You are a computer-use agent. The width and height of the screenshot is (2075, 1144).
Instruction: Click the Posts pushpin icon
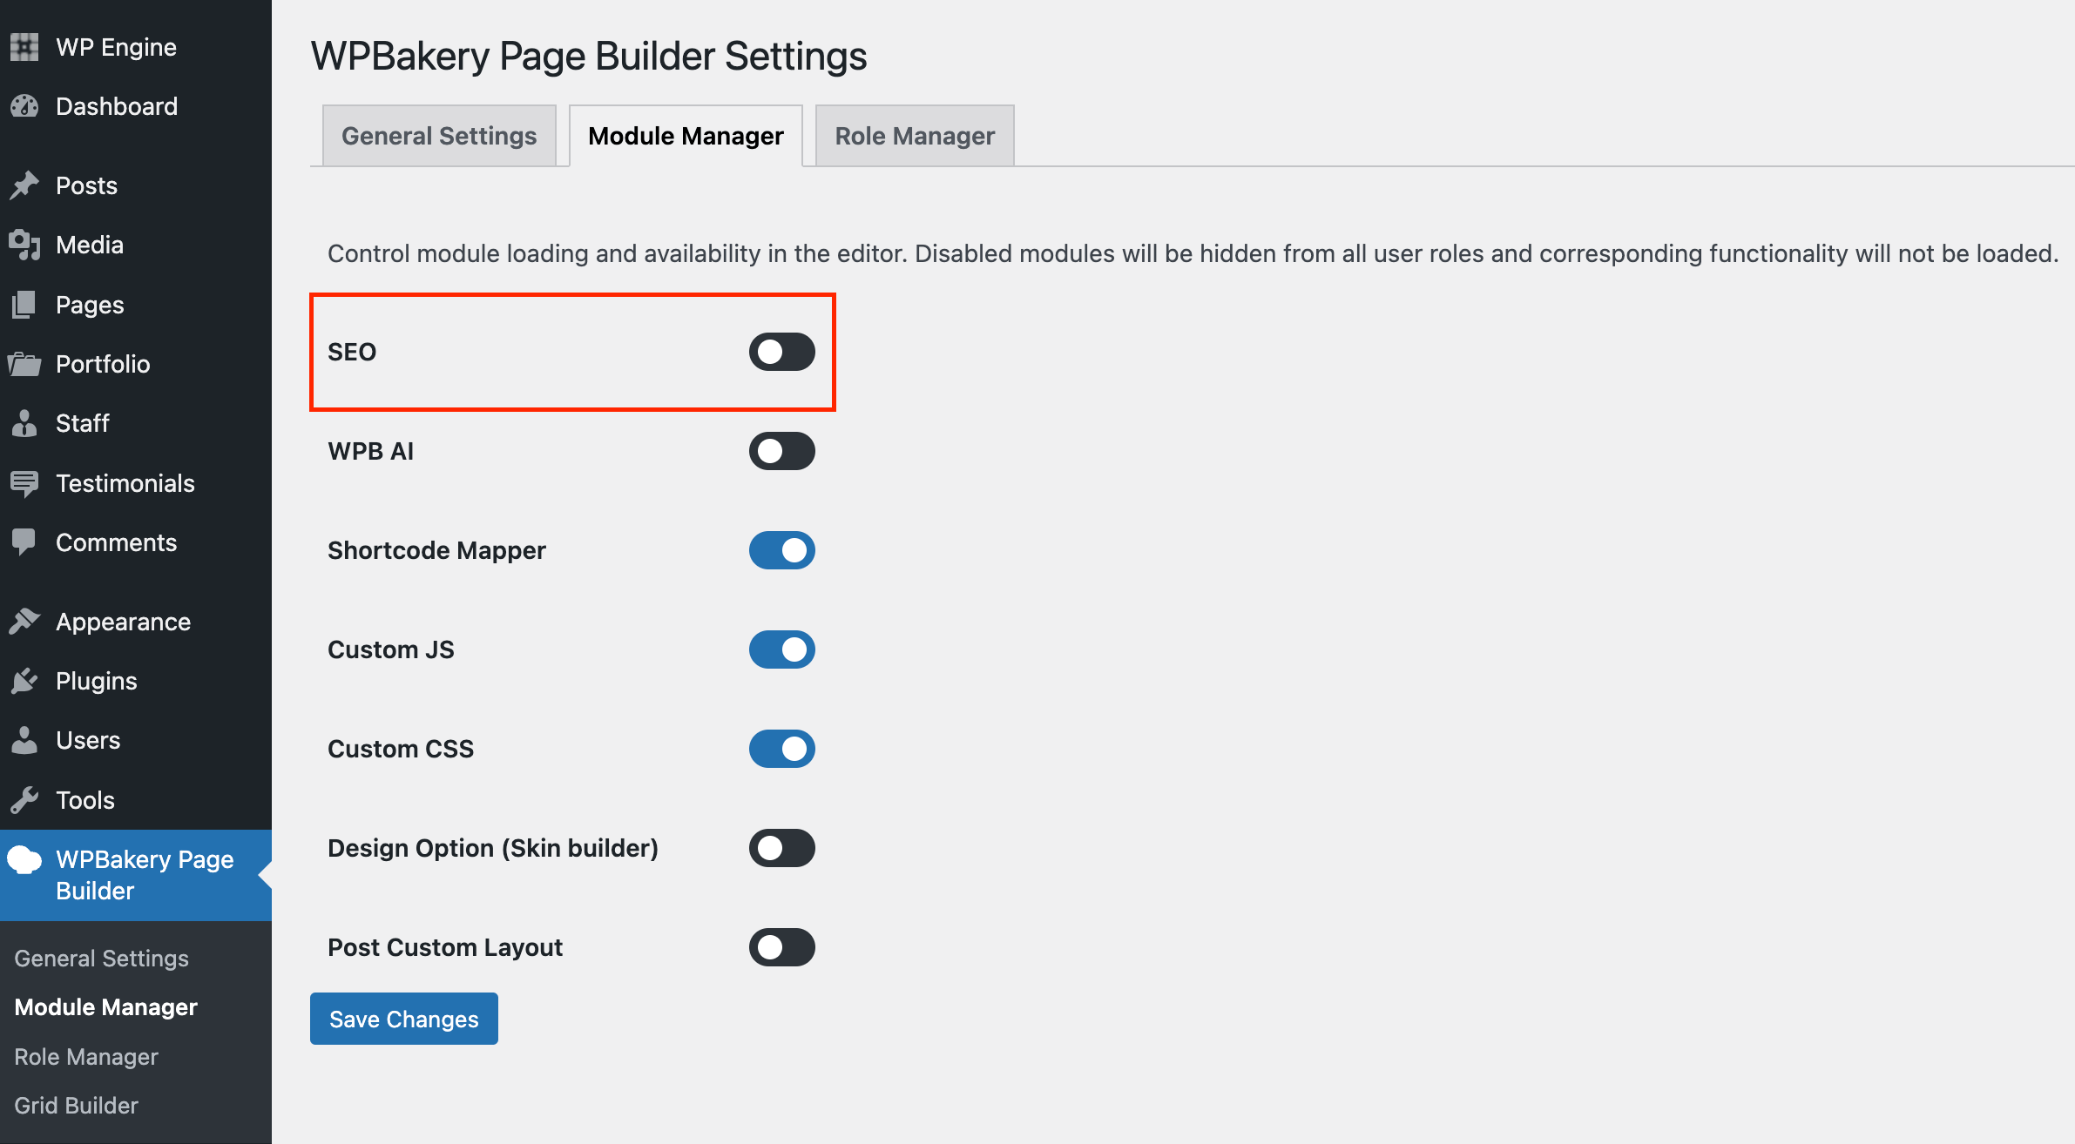coord(24,185)
